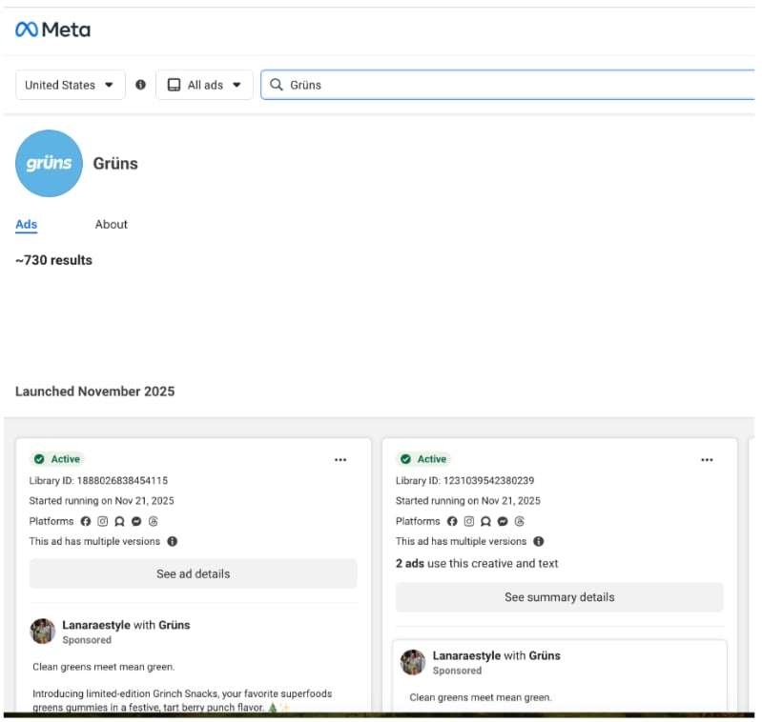The height and width of the screenshot is (722, 762).
Task: Open the United States country dropdown
Action: (70, 85)
